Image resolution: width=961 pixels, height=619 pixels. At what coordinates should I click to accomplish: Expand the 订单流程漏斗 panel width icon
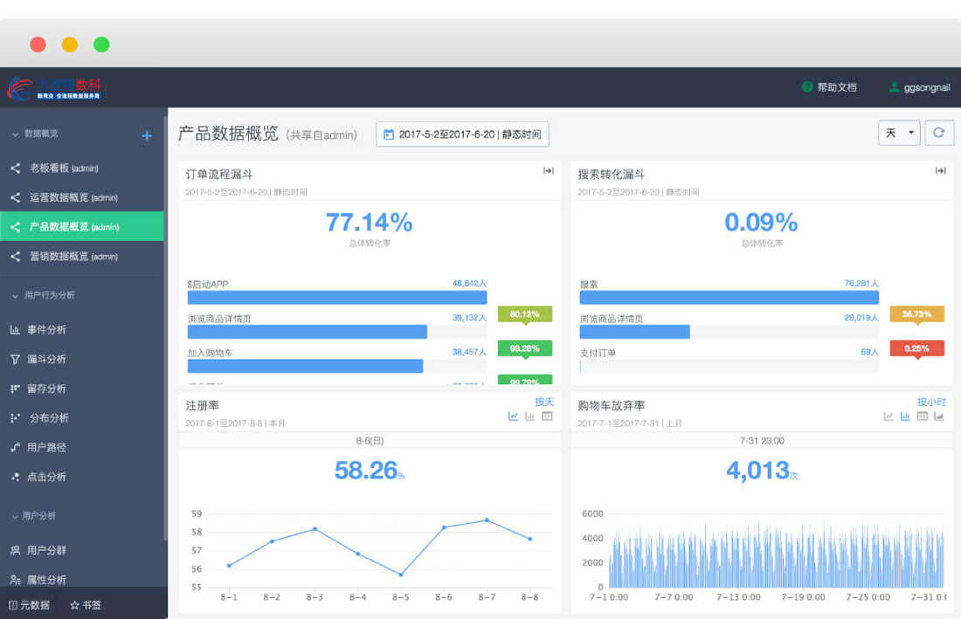549,171
